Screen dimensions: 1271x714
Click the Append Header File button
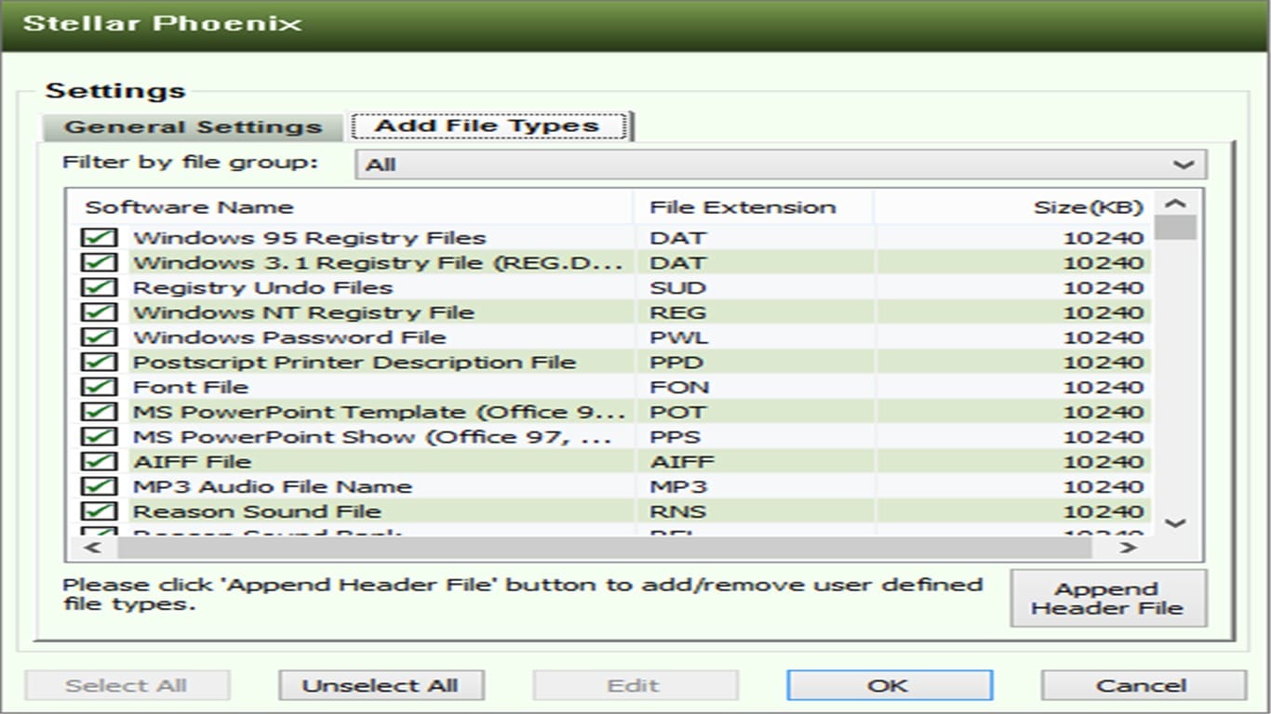pyautogui.click(x=1108, y=598)
